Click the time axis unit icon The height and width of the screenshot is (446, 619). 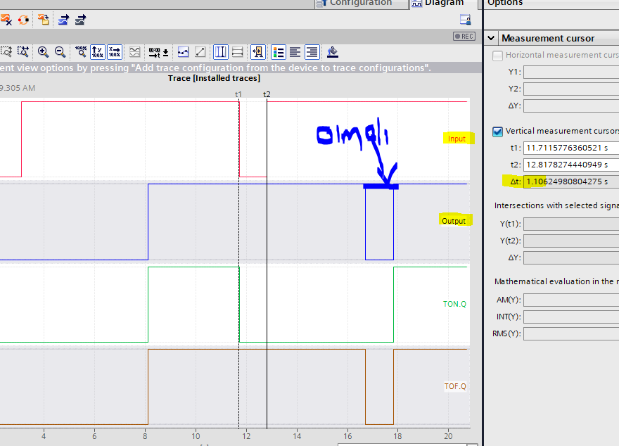(x=159, y=51)
